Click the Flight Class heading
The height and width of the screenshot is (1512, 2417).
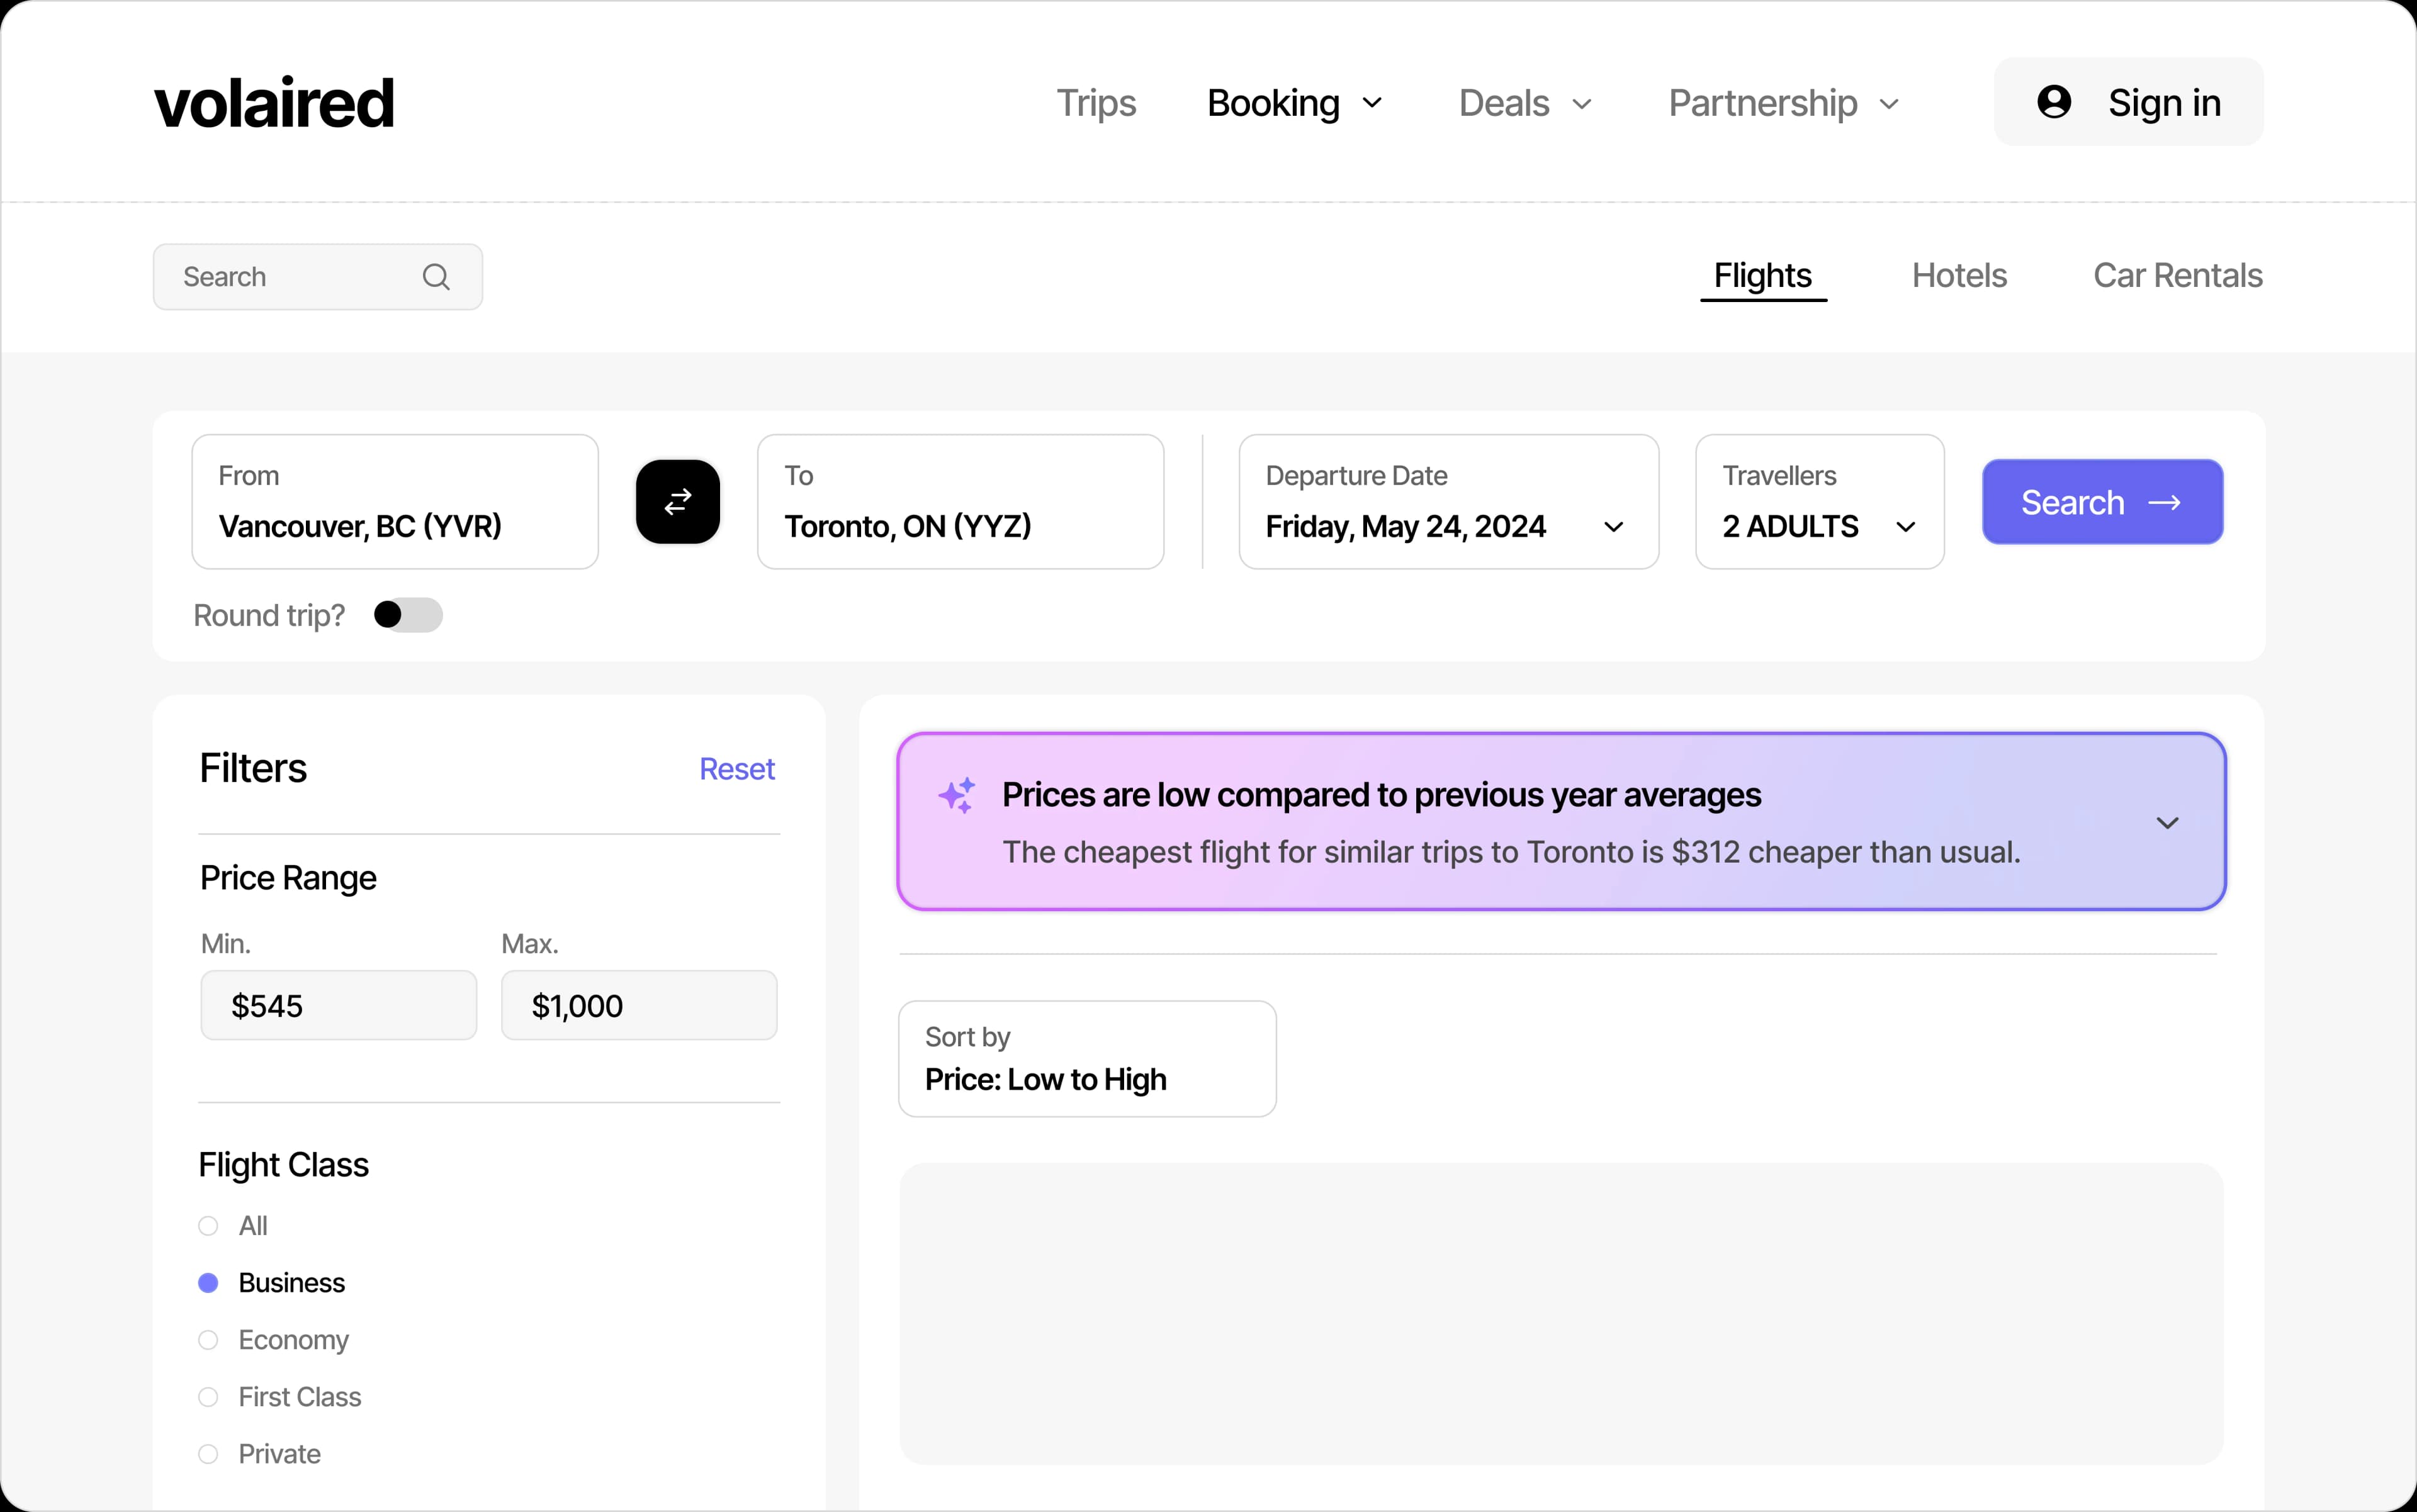click(284, 1165)
